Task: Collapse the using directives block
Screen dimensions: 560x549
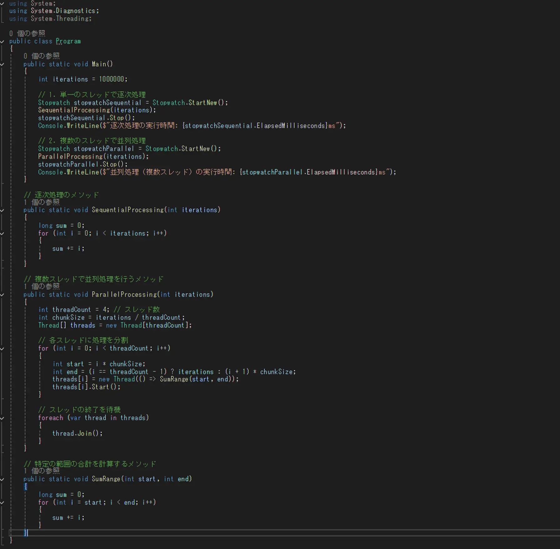Action: pos(2,3)
